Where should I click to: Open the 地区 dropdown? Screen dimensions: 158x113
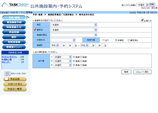[74, 25]
